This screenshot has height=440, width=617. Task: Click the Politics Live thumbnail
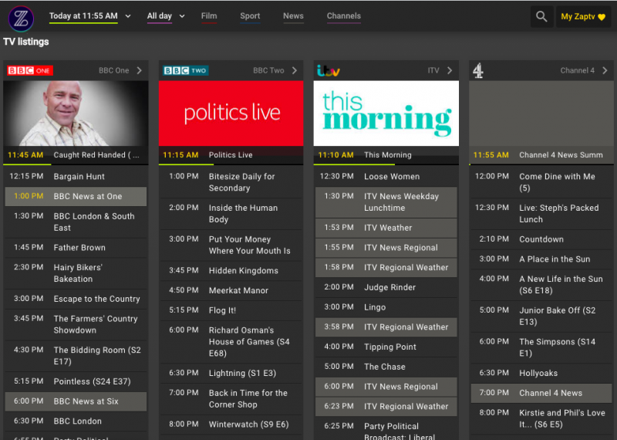(231, 113)
